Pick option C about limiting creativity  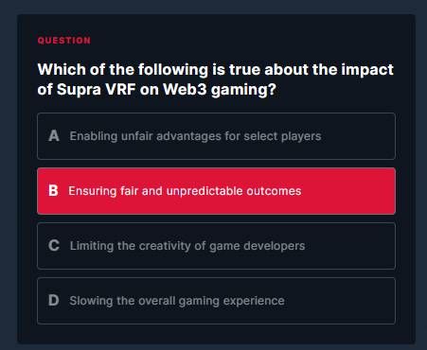point(216,246)
